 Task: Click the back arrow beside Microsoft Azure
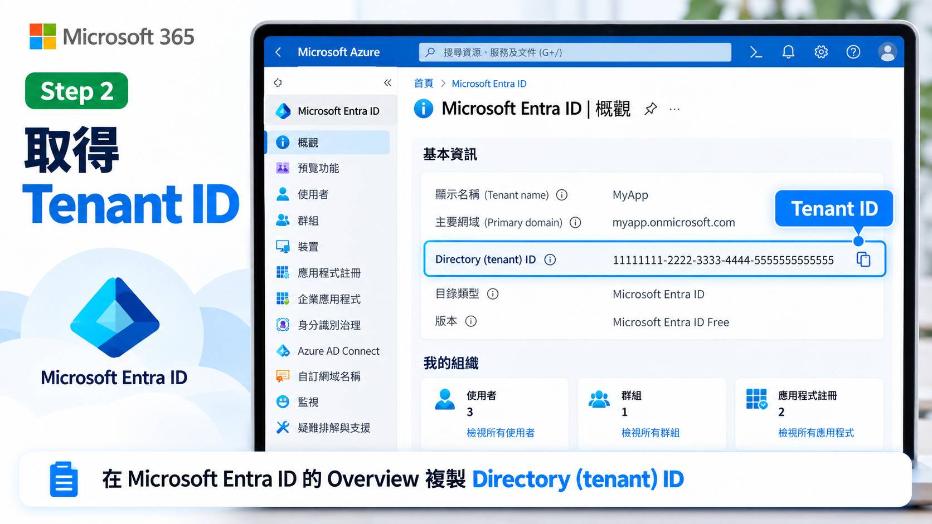[x=279, y=52]
